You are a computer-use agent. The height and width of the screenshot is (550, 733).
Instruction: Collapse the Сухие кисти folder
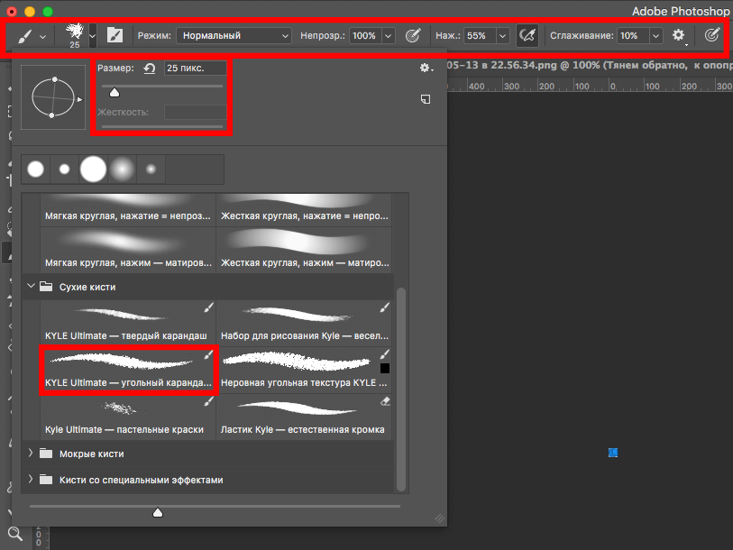click(31, 286)
